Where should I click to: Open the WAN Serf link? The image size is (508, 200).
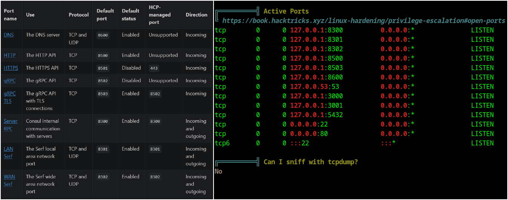point(9,180)
